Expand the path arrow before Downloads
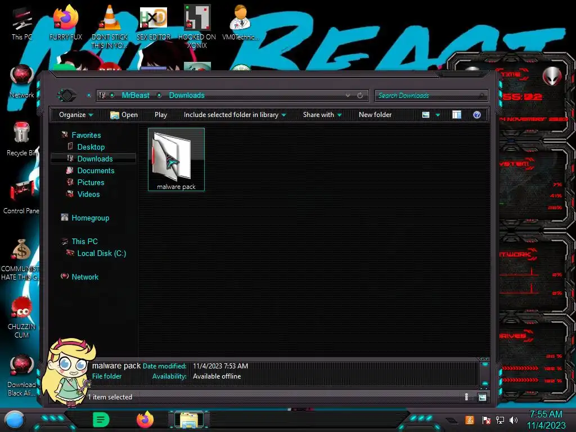This screenshot has width=576, height=432. [x=159, y=96]
